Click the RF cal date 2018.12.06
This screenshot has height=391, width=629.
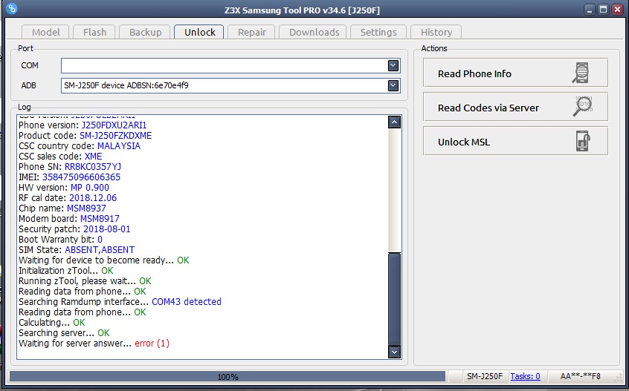point(93,197)
